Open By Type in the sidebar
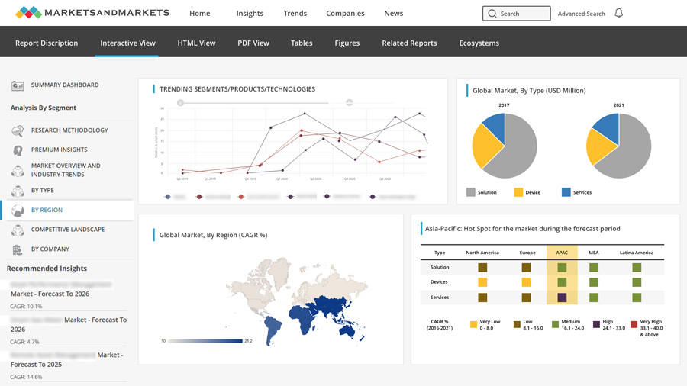 pos(42,191)
